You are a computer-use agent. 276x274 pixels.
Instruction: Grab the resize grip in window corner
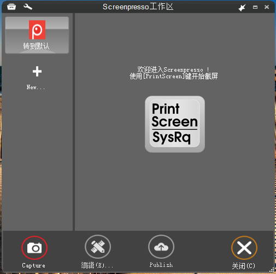pyautogui.click(x=272, y=270)
